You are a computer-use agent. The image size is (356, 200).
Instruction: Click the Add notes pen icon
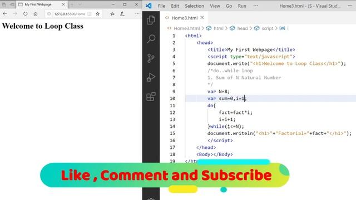click(122, 14)
